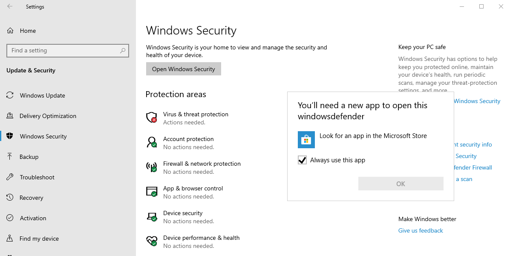Click the Recovery icon in the sidebar
Viewport: 510px width, 256px height.
click(x=10, y=198)
